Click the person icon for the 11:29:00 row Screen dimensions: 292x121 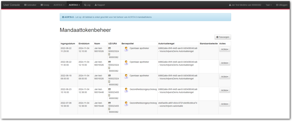click(x=126, y=49)
